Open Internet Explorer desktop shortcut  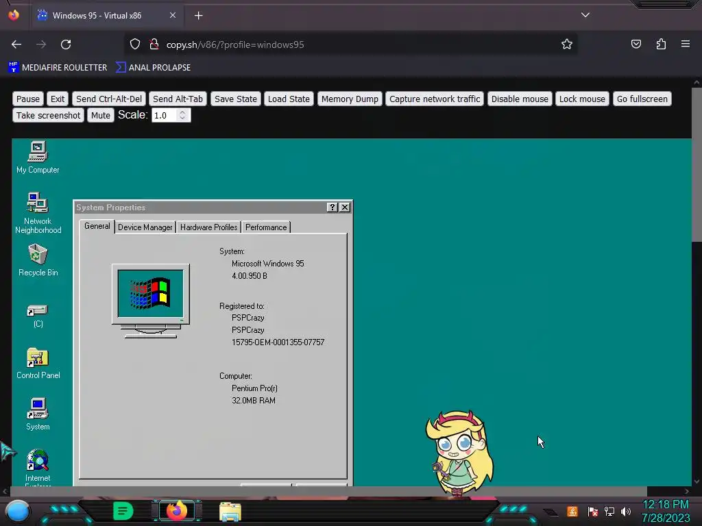point(38,467)
